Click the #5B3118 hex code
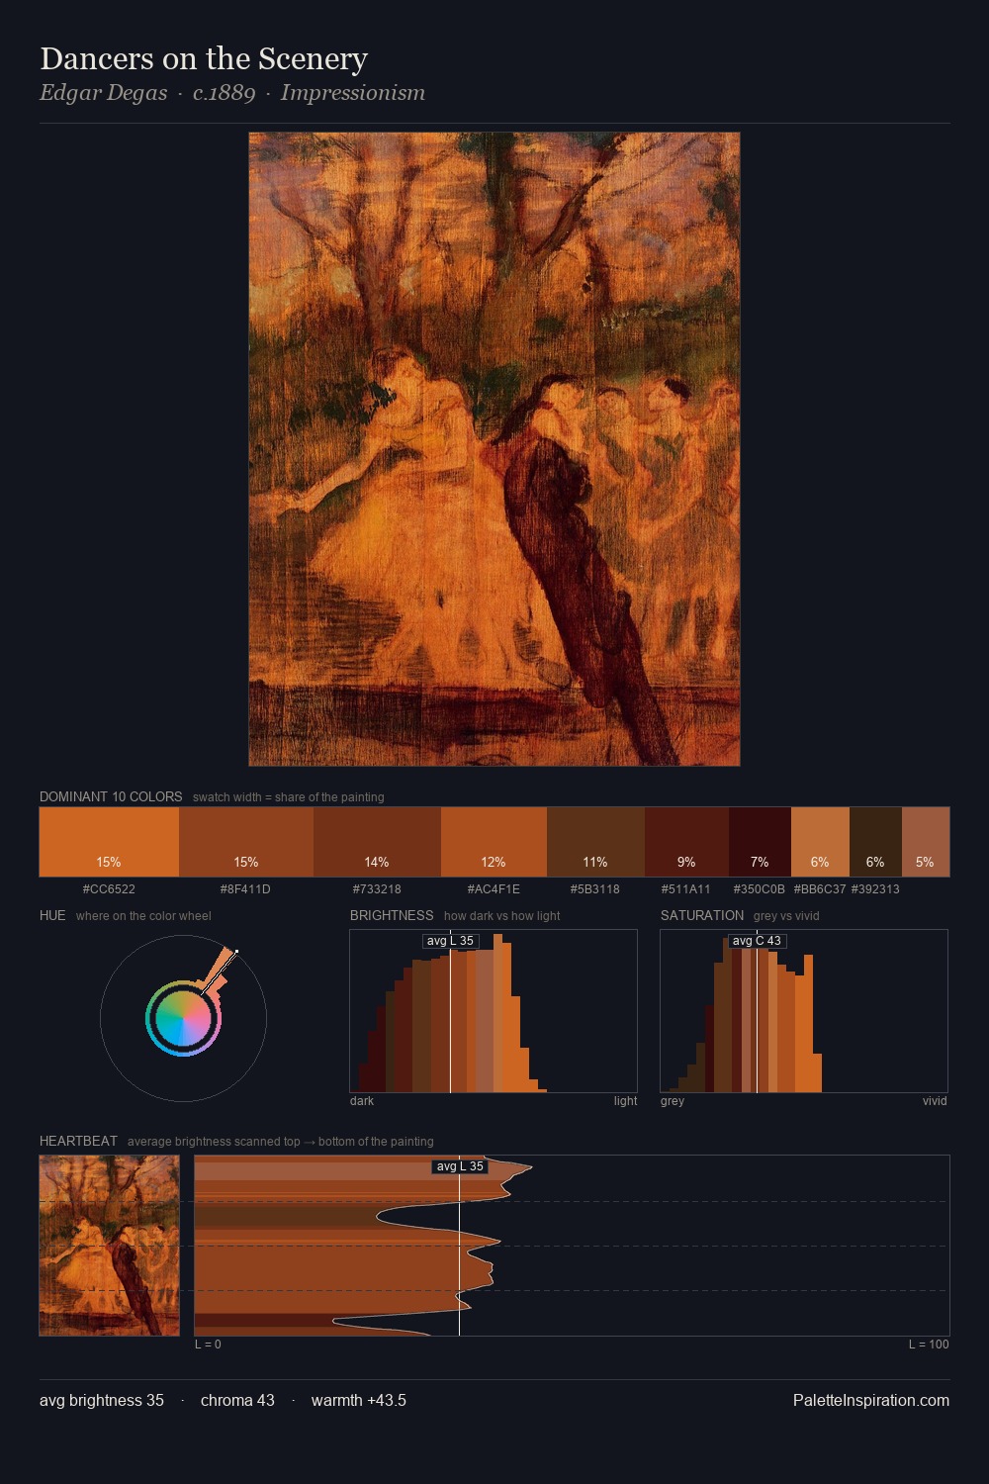 pos(595,889)
